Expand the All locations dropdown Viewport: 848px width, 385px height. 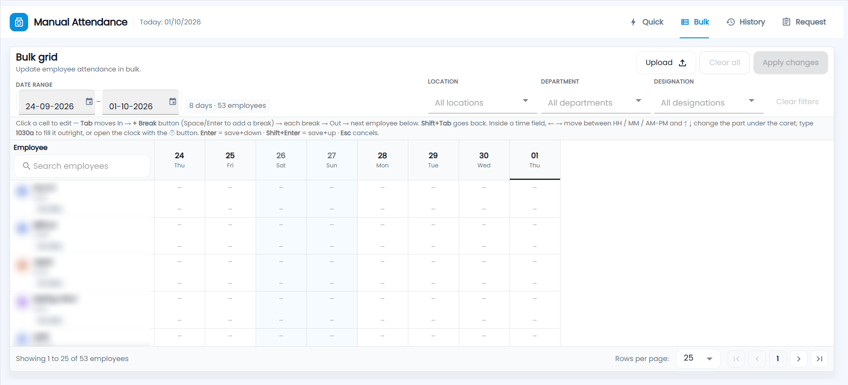pos(483,103)
